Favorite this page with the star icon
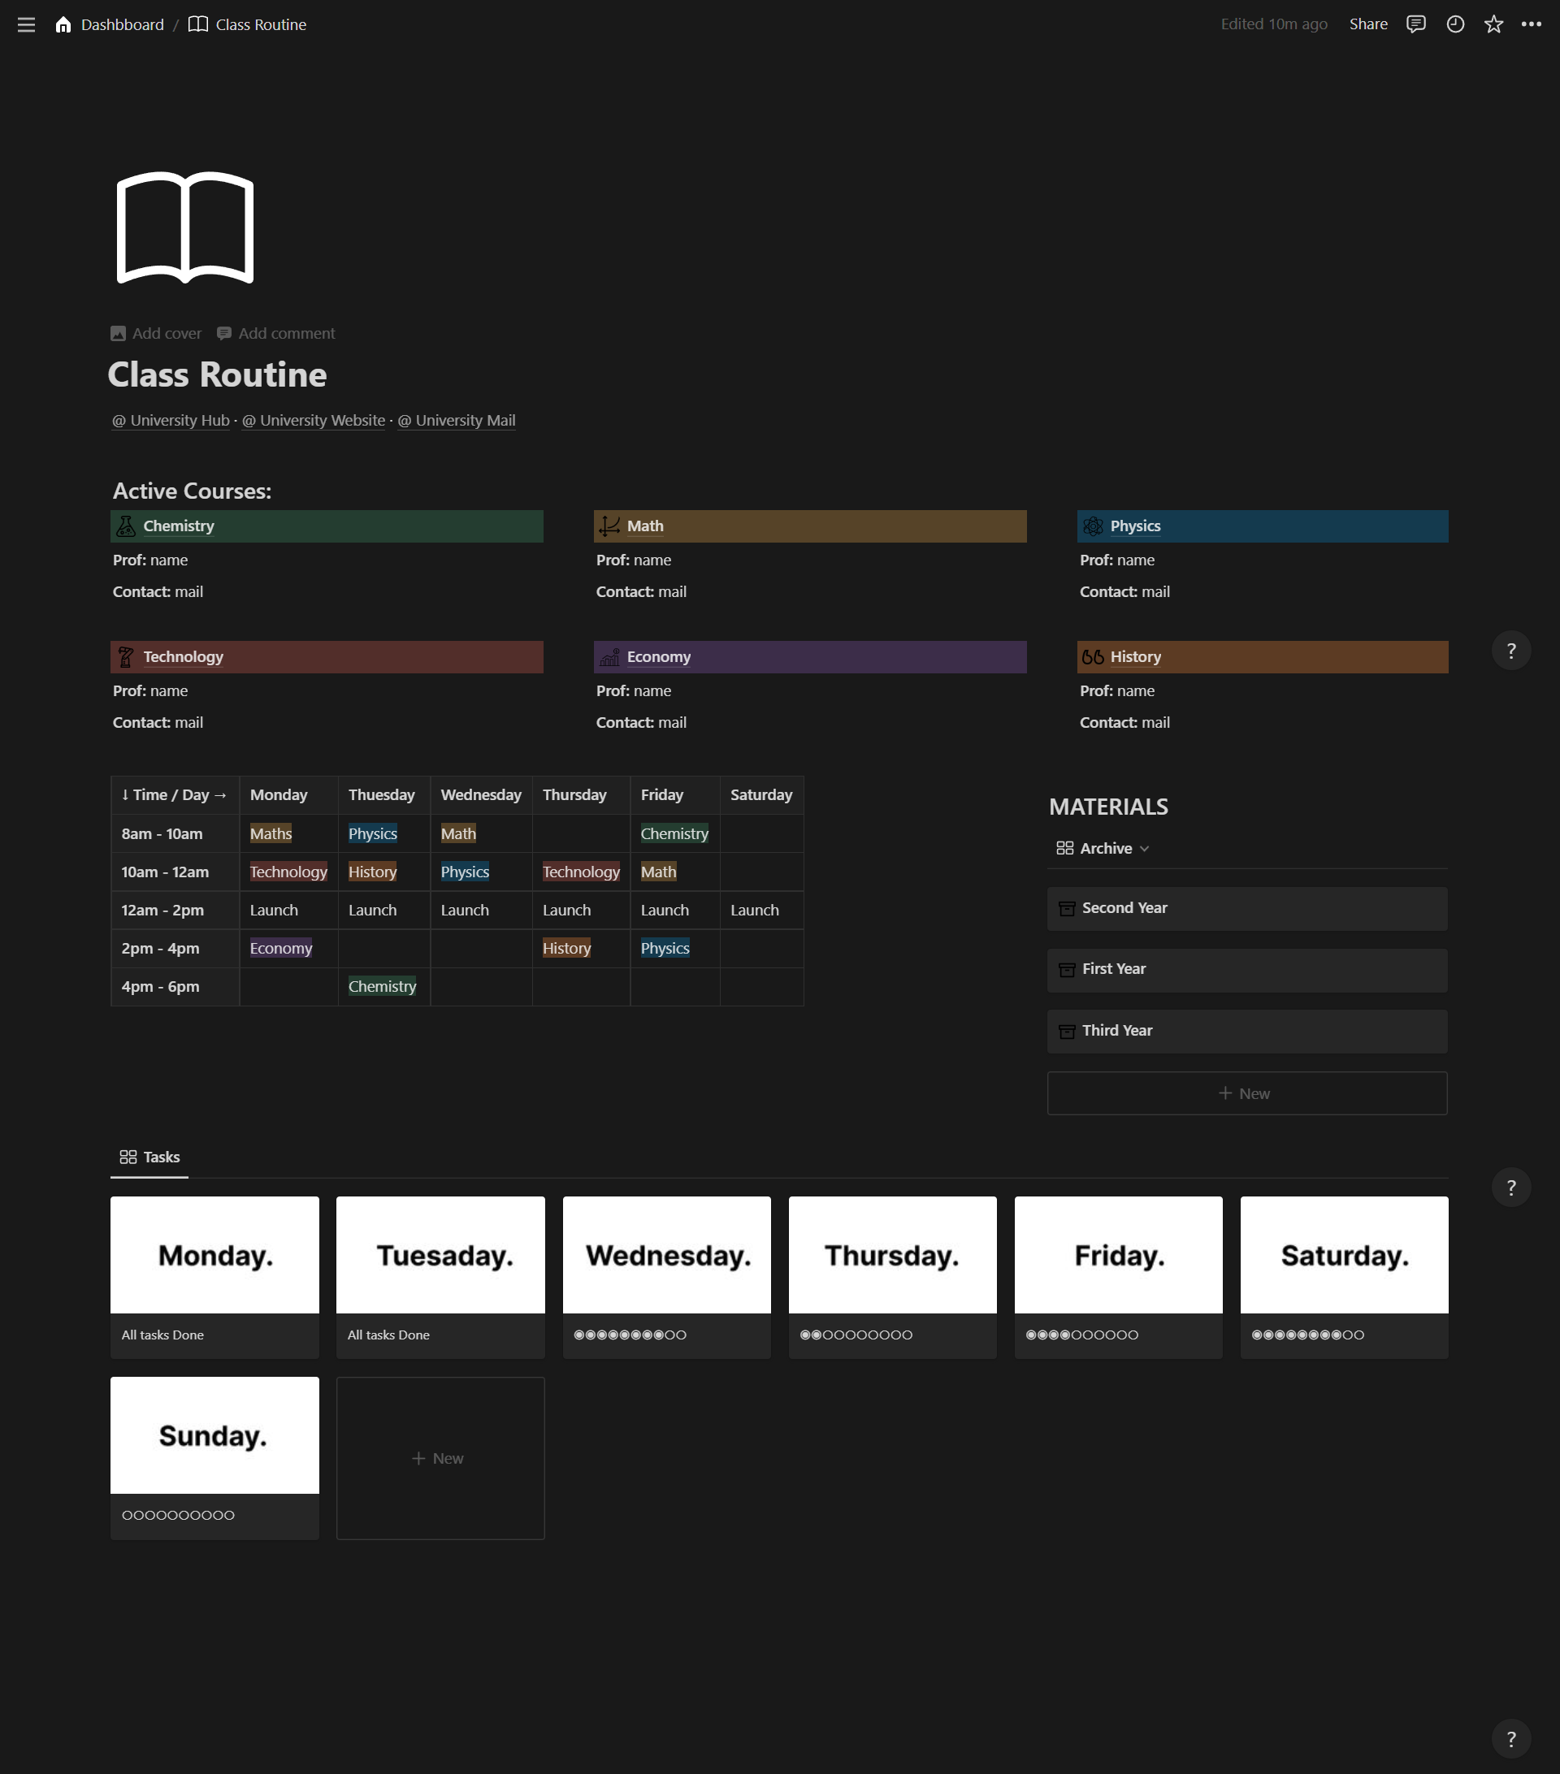This screenshot has width=1560, height=1774. point(1493,24)
